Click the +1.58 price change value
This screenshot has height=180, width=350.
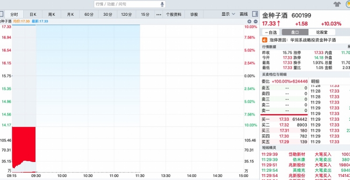pyautogui.click(x=301, y=24)
